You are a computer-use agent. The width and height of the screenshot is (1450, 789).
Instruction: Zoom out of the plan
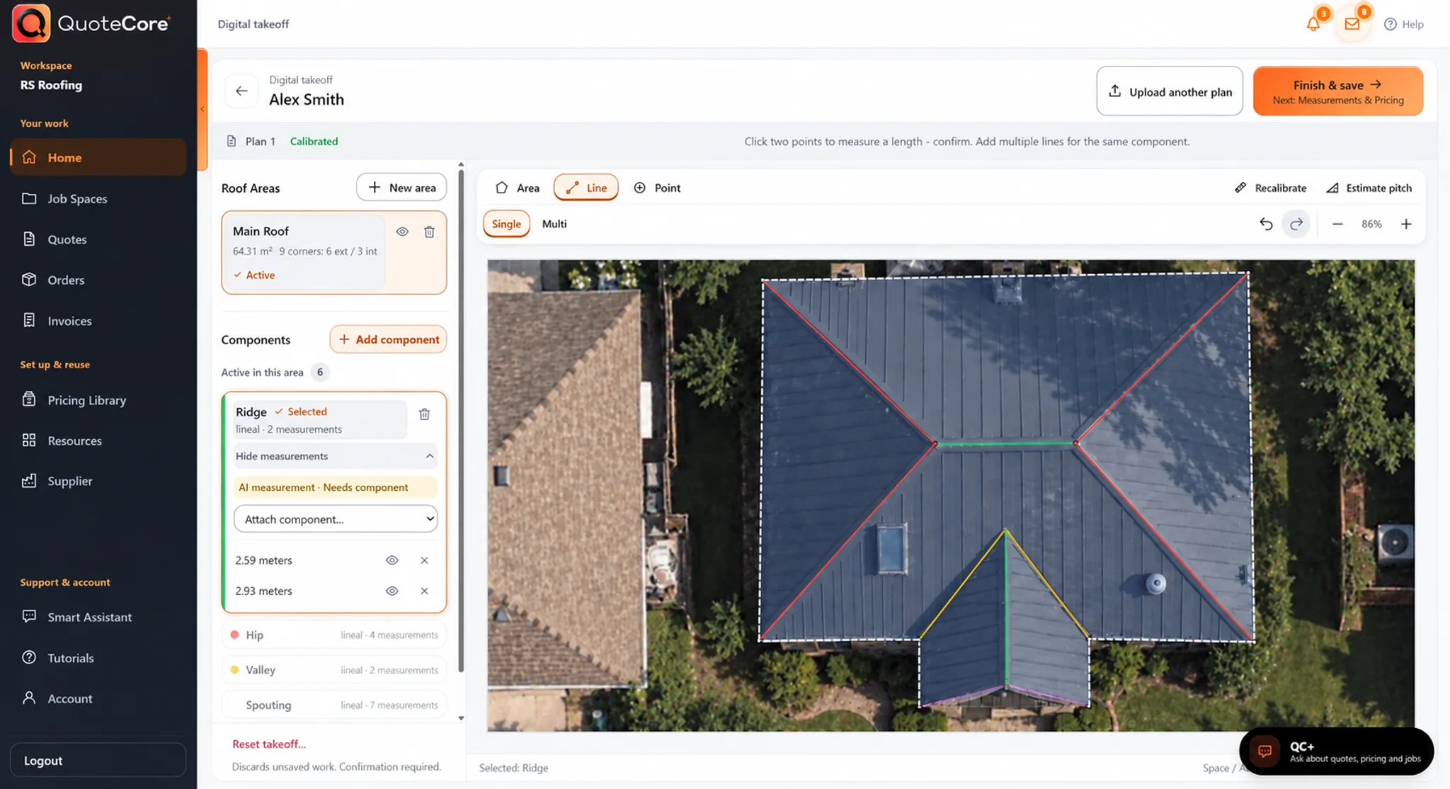point(1337,224)
